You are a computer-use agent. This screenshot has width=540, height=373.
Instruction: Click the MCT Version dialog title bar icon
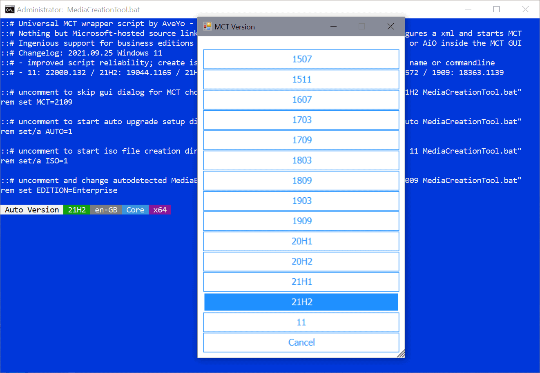207,26
